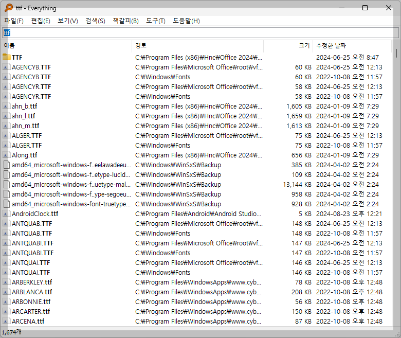
Task: Open the 도움말(H) menu
Action: point(186,21)
